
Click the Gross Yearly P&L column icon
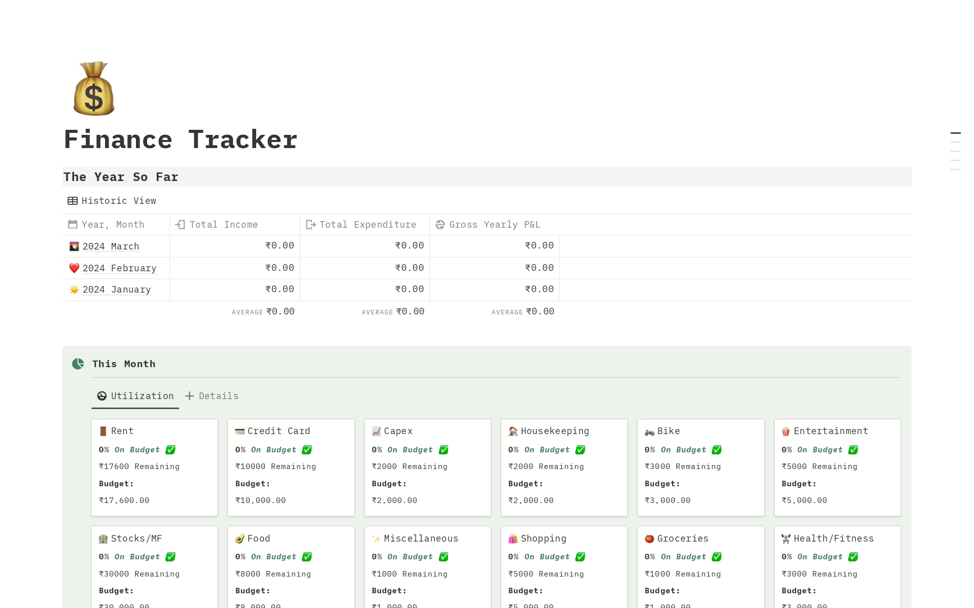439,224
